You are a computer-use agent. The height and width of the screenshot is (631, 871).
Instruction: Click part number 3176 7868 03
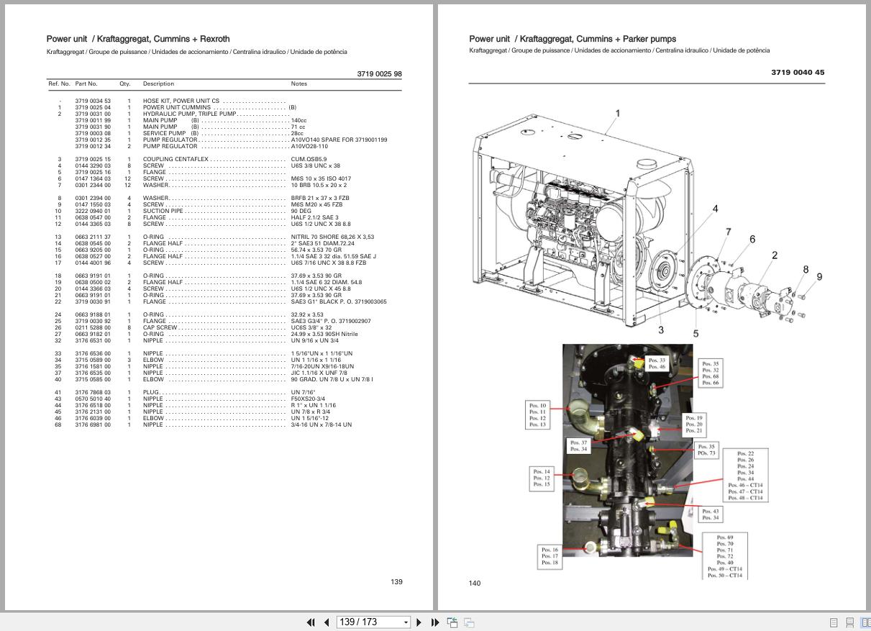click(93, 392)
